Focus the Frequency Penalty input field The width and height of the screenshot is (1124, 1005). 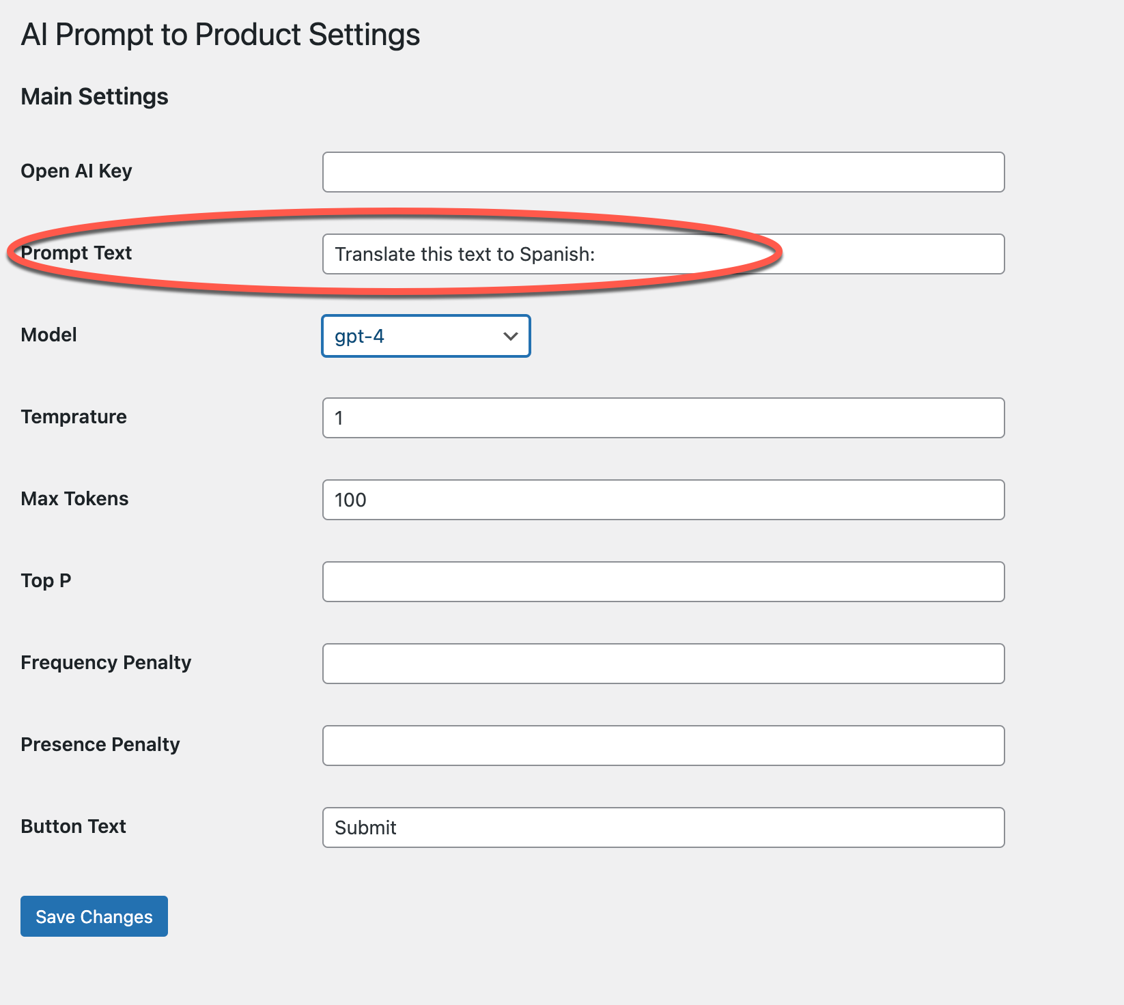(x=662, y=664)
